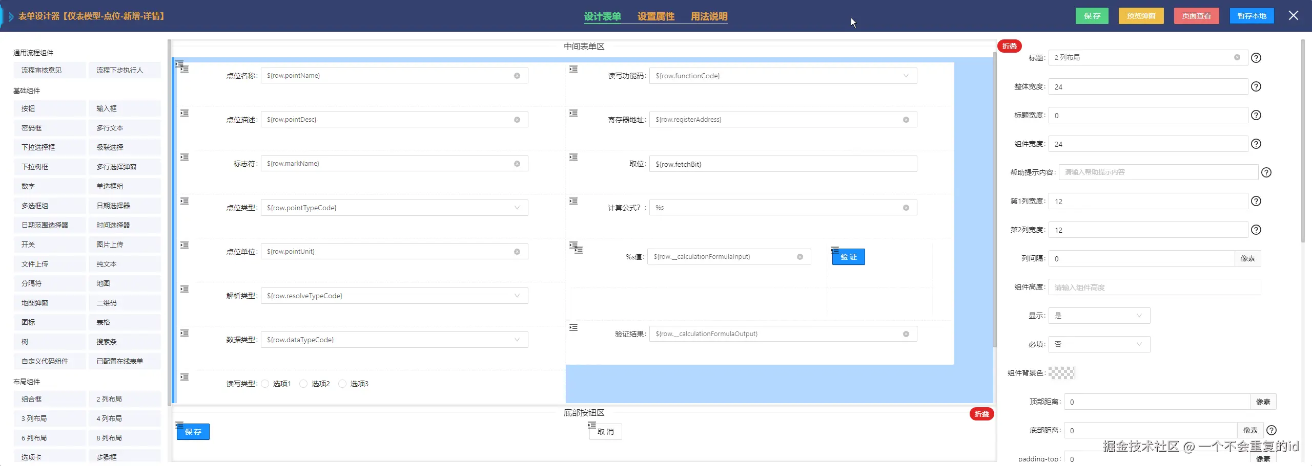
Task: Focus the 取位 input field
Action: [783, 164]
